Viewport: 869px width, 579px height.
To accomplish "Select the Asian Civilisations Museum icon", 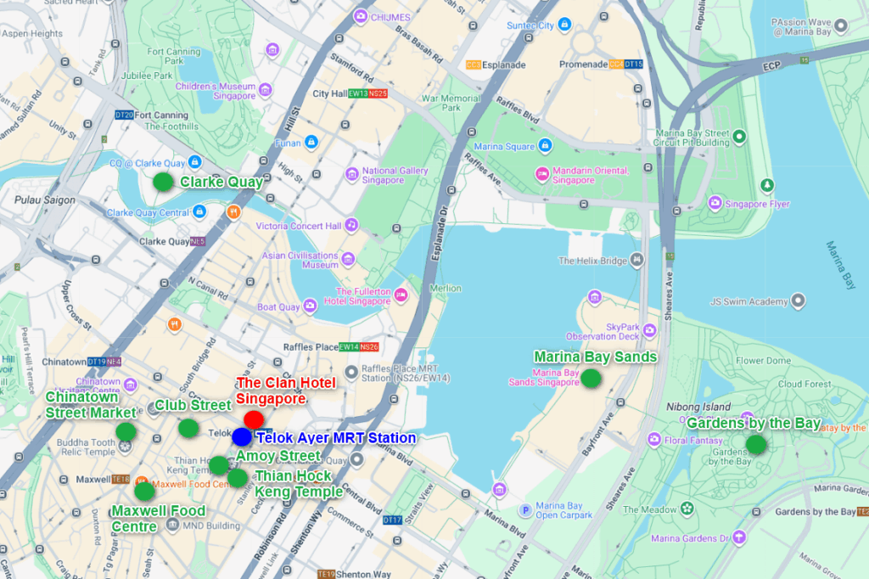I will (348, 259).
